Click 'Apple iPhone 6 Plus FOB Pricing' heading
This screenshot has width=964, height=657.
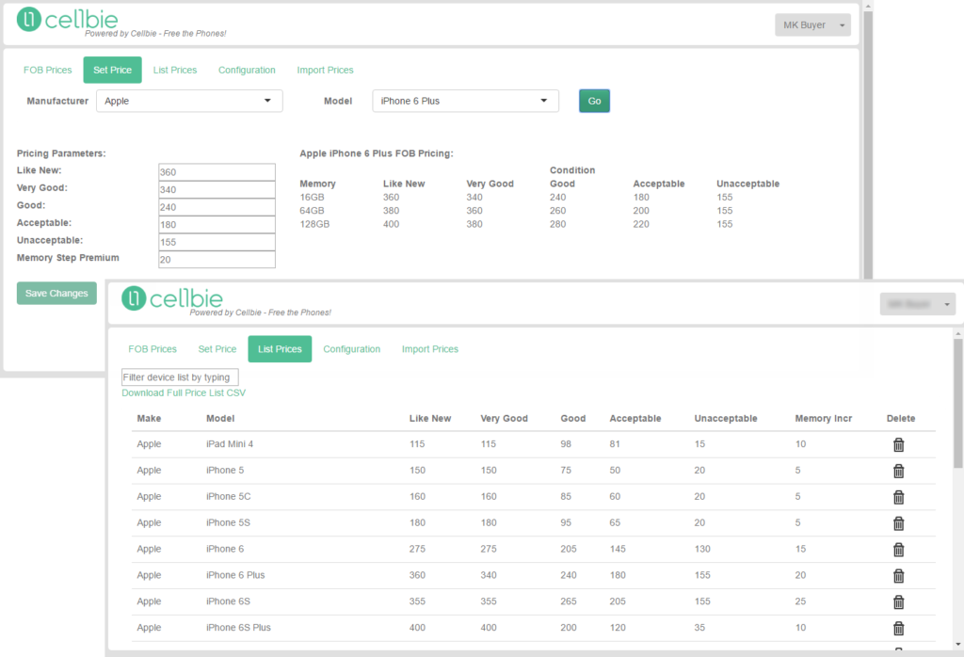coord(377,153)
